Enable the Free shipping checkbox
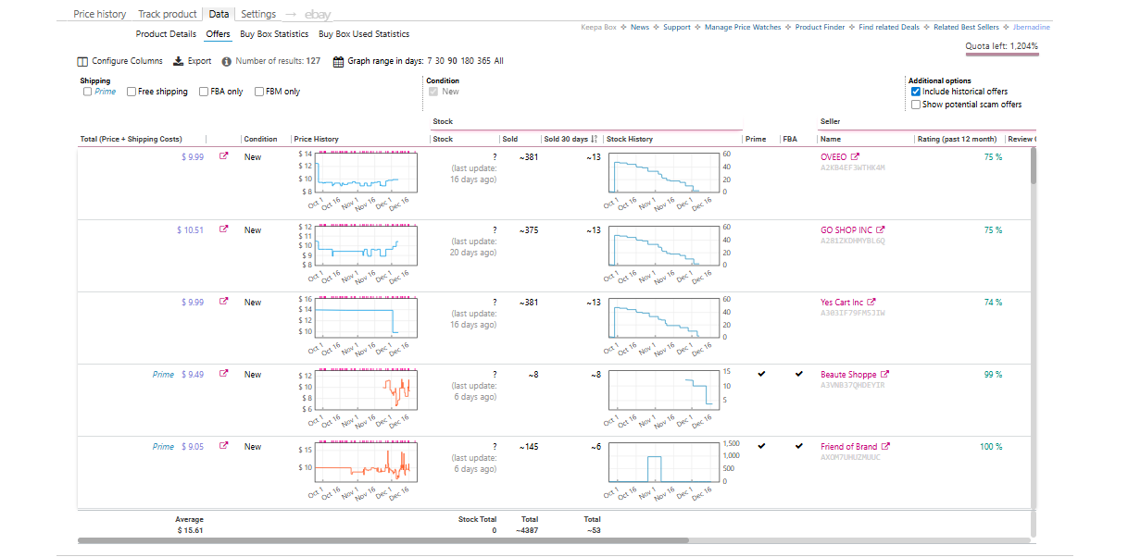1128x557 pixels. (x=132, y=92)
